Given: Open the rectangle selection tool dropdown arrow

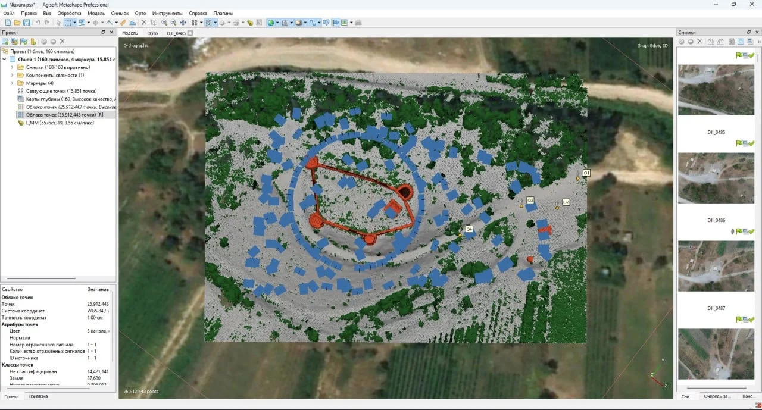Looking at the screenshot, I should point(74,23).
